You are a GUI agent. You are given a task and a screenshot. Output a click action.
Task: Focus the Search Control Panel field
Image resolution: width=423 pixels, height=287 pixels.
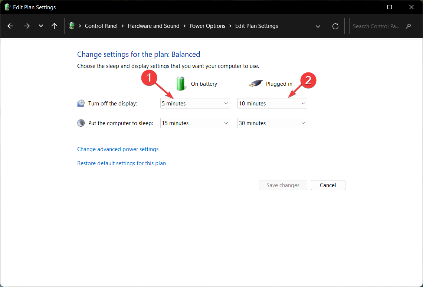(376, 26)
